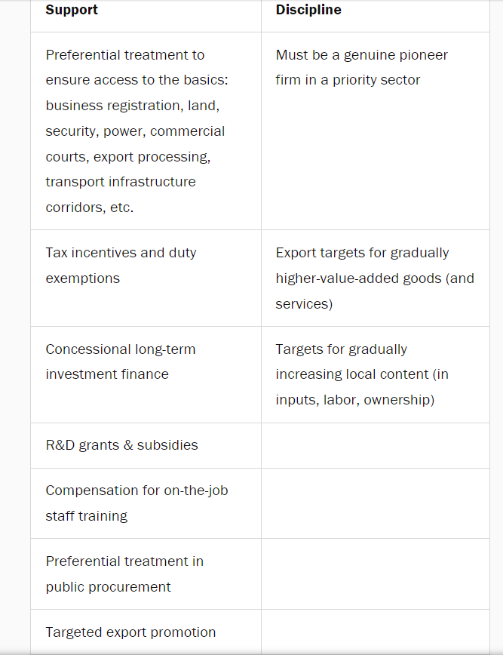
Task: Click the 'inputs, labor, ownership)' text line
Action: pyautogui.click(x=354, y=400)
